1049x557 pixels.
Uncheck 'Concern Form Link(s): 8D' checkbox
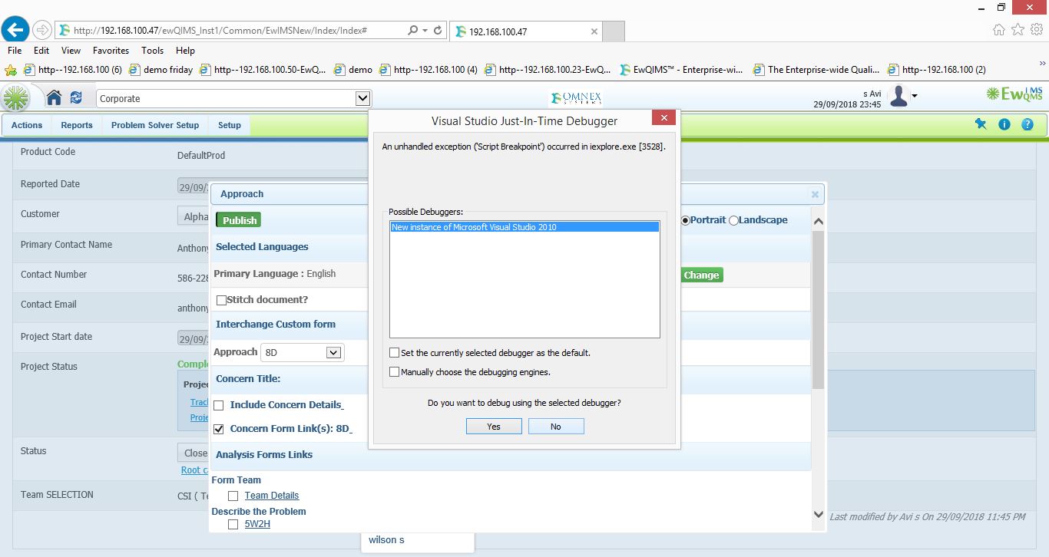(219, 429)
